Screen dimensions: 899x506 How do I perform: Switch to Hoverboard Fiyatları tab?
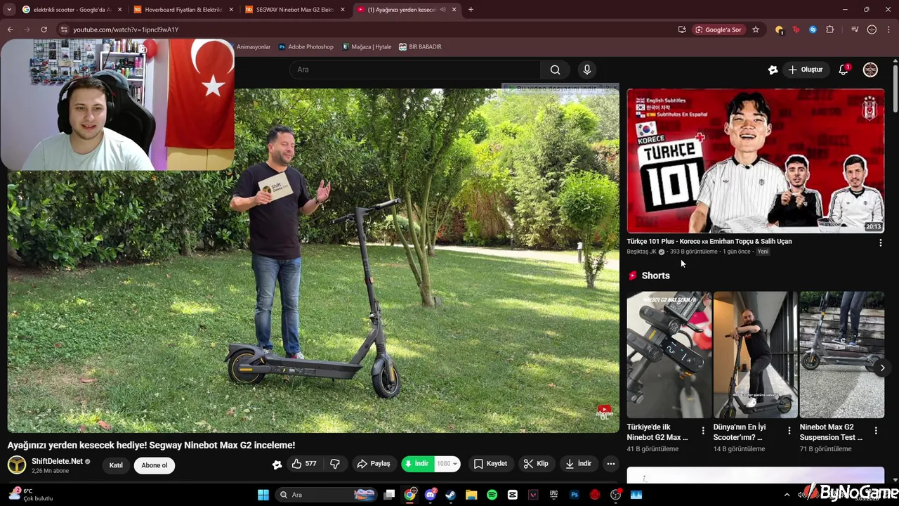pos(183,10)
